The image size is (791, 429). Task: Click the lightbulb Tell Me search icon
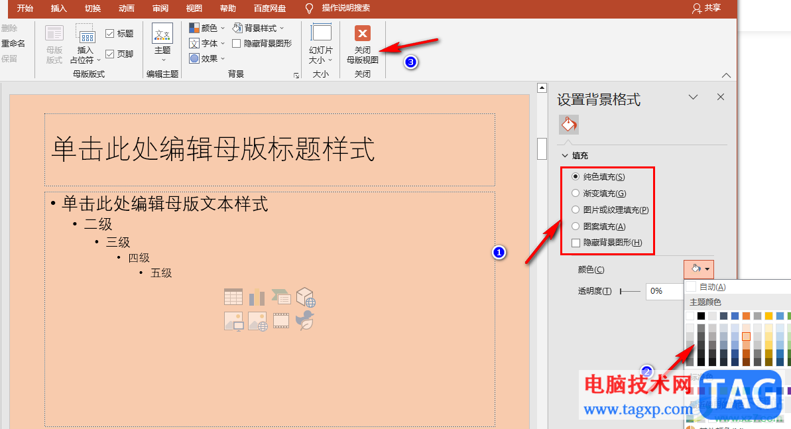pyautogui.click(x=309, y=9)
